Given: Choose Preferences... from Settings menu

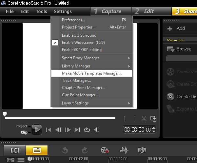Looking at the screenshot, I should click(91, 20).
